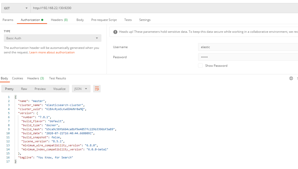Viewport: 298px width, 169px height.
Task: Click the "docker" build_type value
Action: pyautogui.click(x=52, y=125)
